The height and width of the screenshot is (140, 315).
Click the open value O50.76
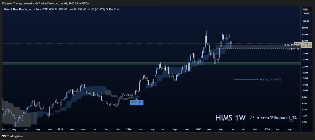coord(54,9)
